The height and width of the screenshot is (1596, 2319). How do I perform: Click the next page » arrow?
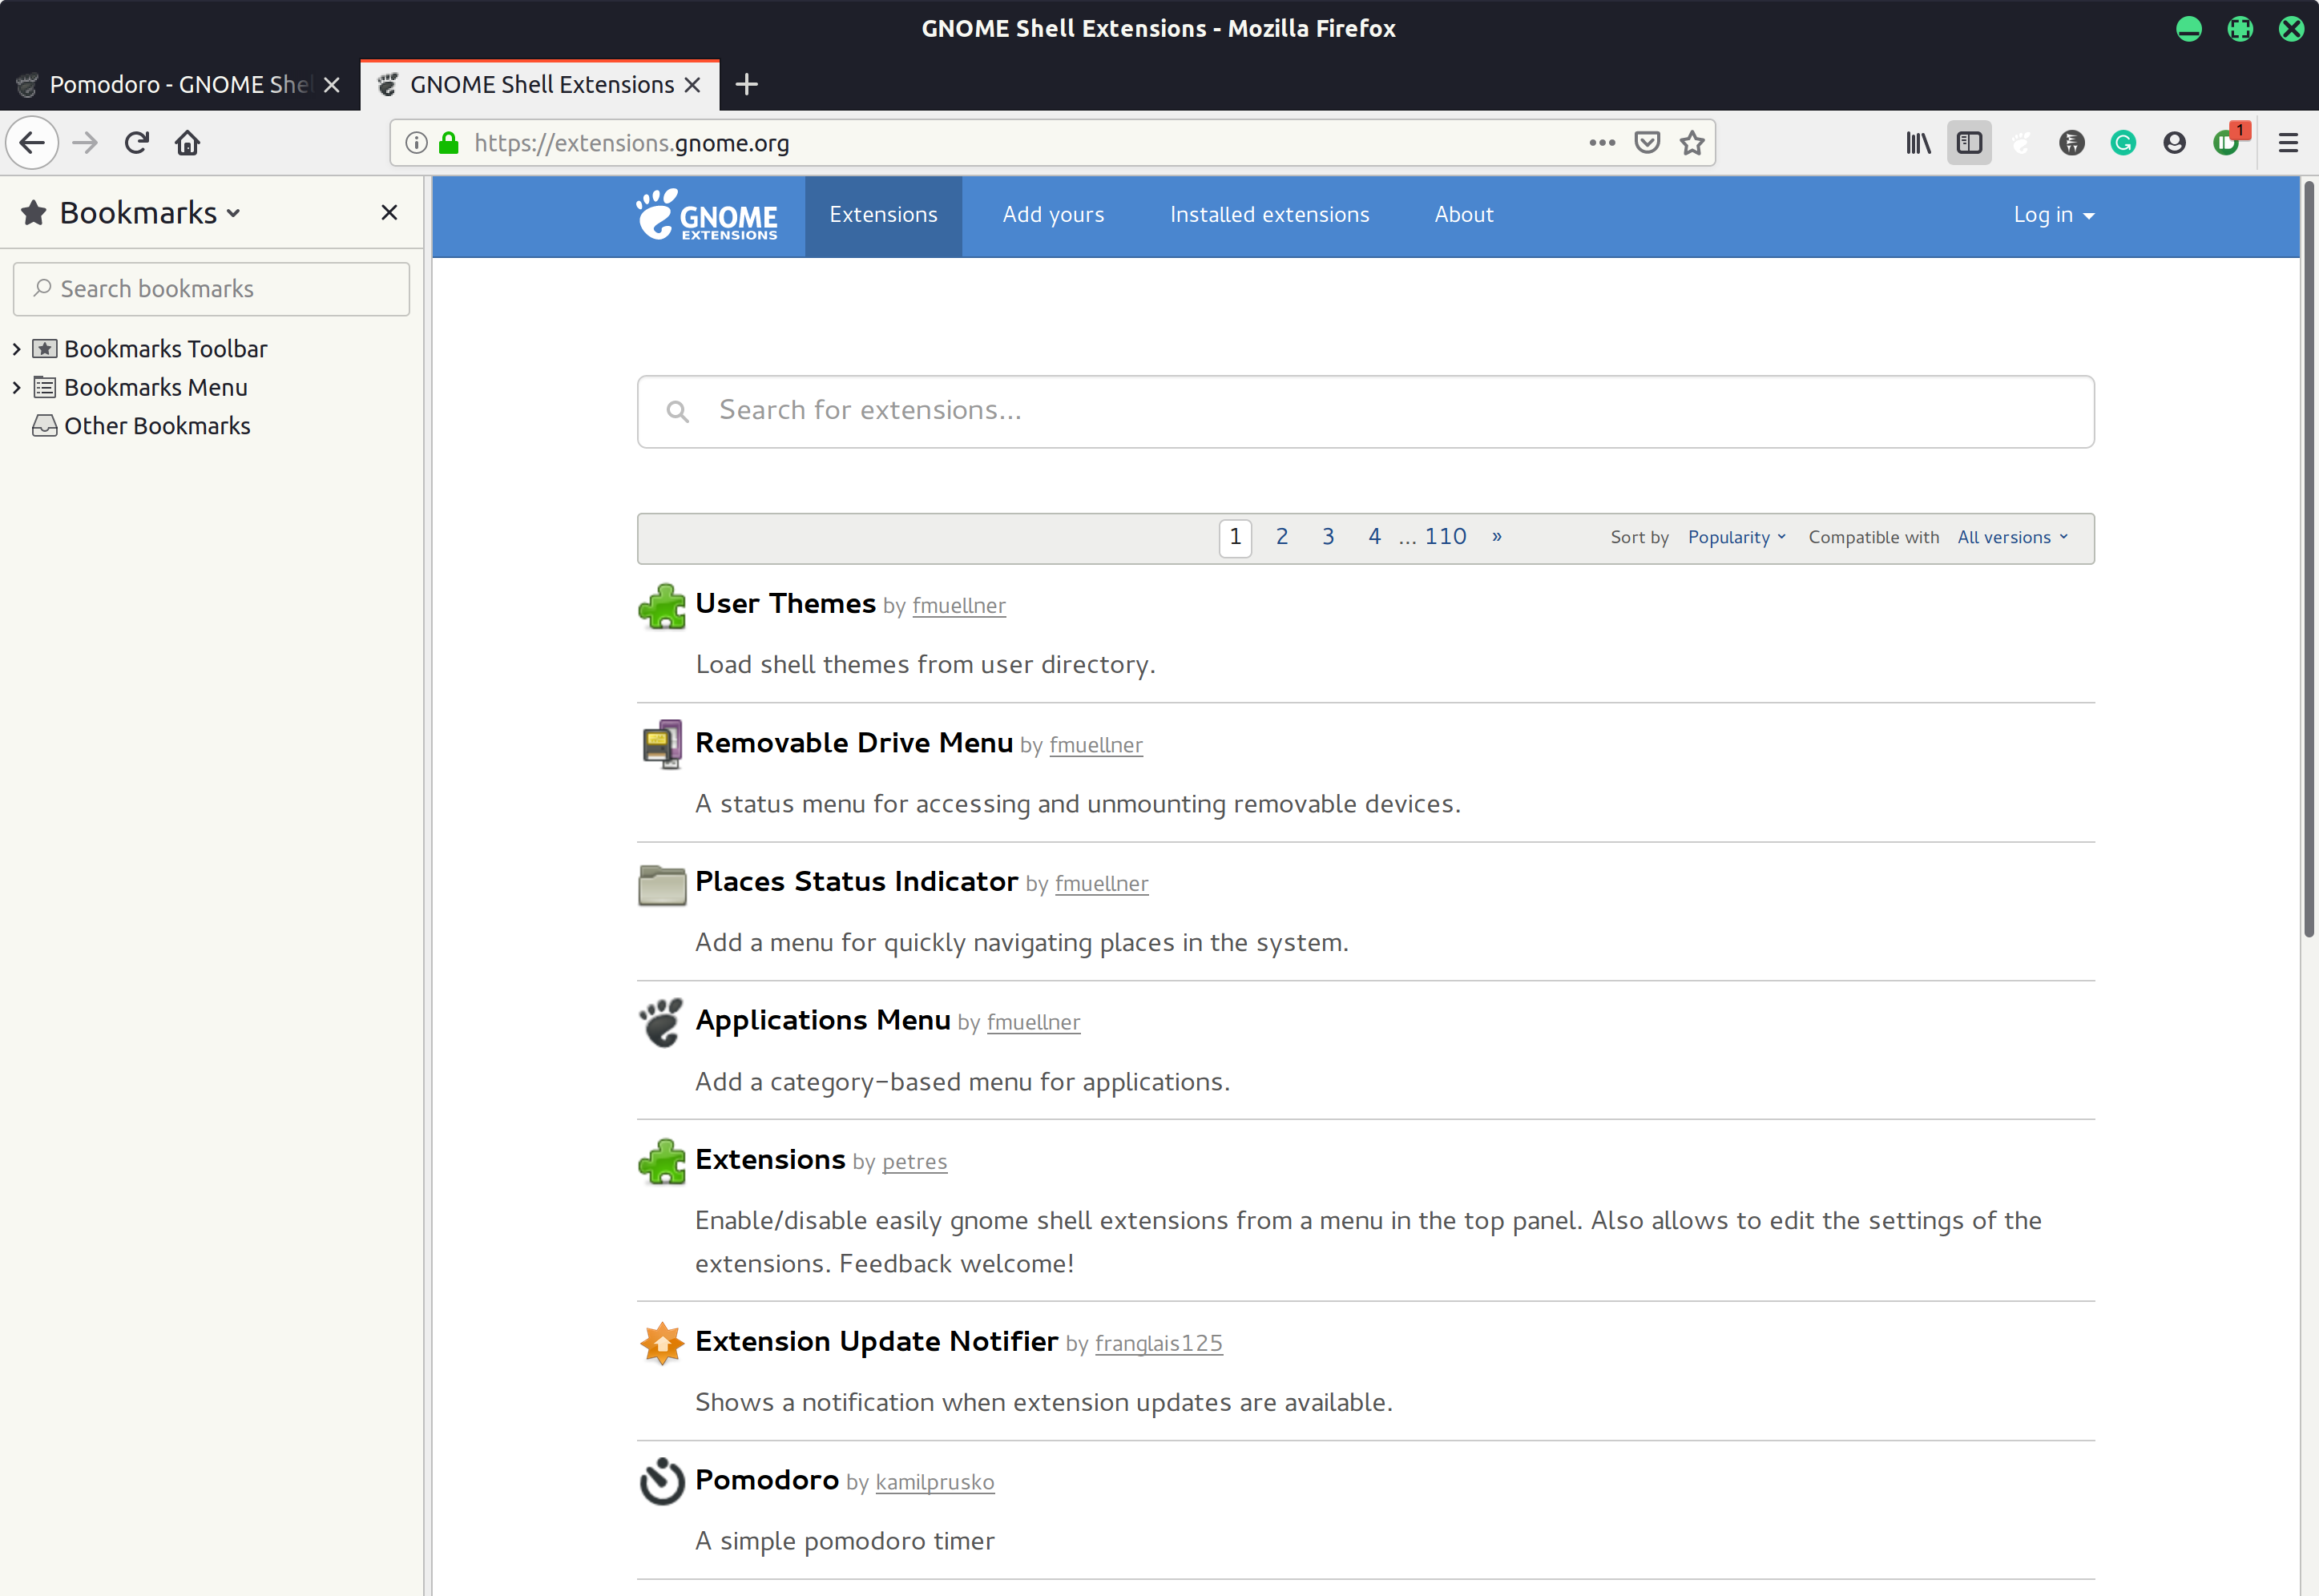pyautogui.click(x=1496, y=537)
